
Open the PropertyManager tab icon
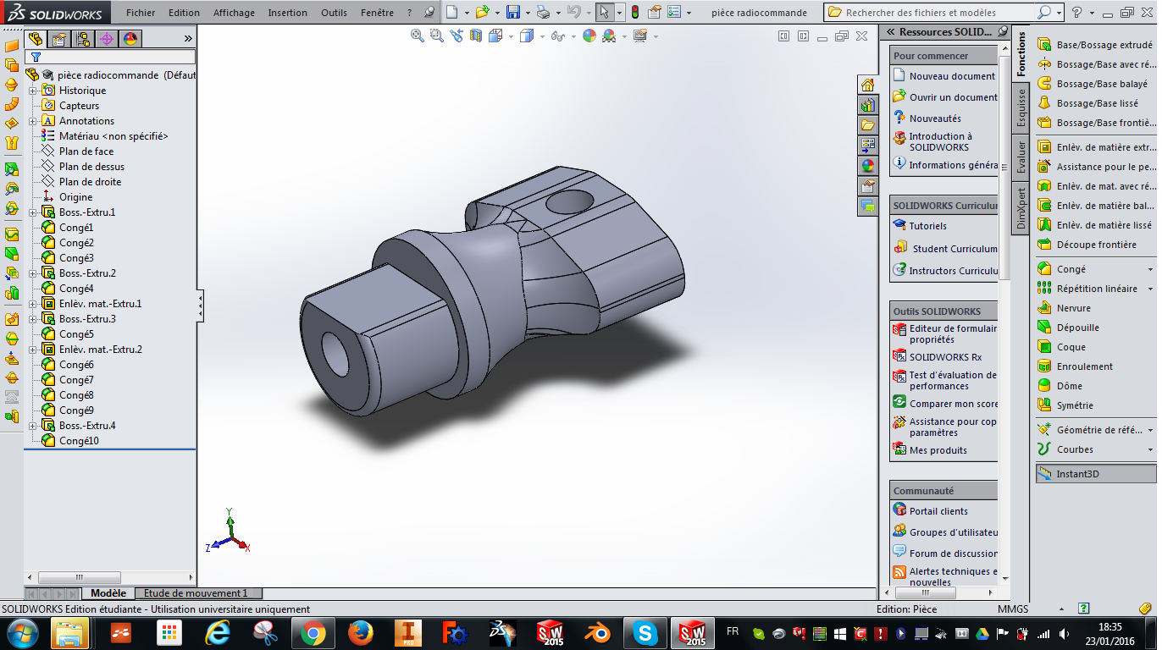(x=58, y=39)
